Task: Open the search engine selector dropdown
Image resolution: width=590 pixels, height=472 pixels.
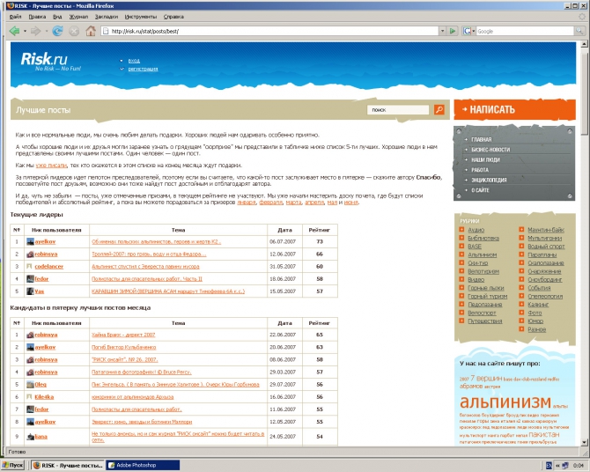Action: [x=468, y=31]
